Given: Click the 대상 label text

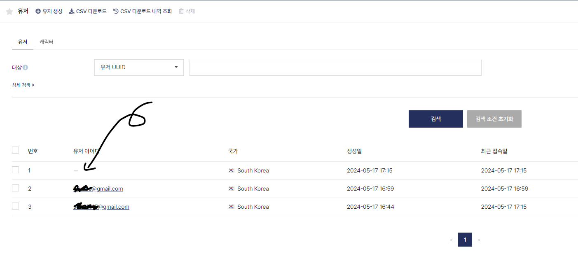Looking at the screenshot, I should pyautogui.click(x=17, y=68).
